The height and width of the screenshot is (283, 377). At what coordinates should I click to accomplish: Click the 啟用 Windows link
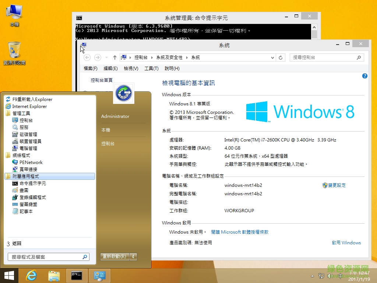point(346,243)
